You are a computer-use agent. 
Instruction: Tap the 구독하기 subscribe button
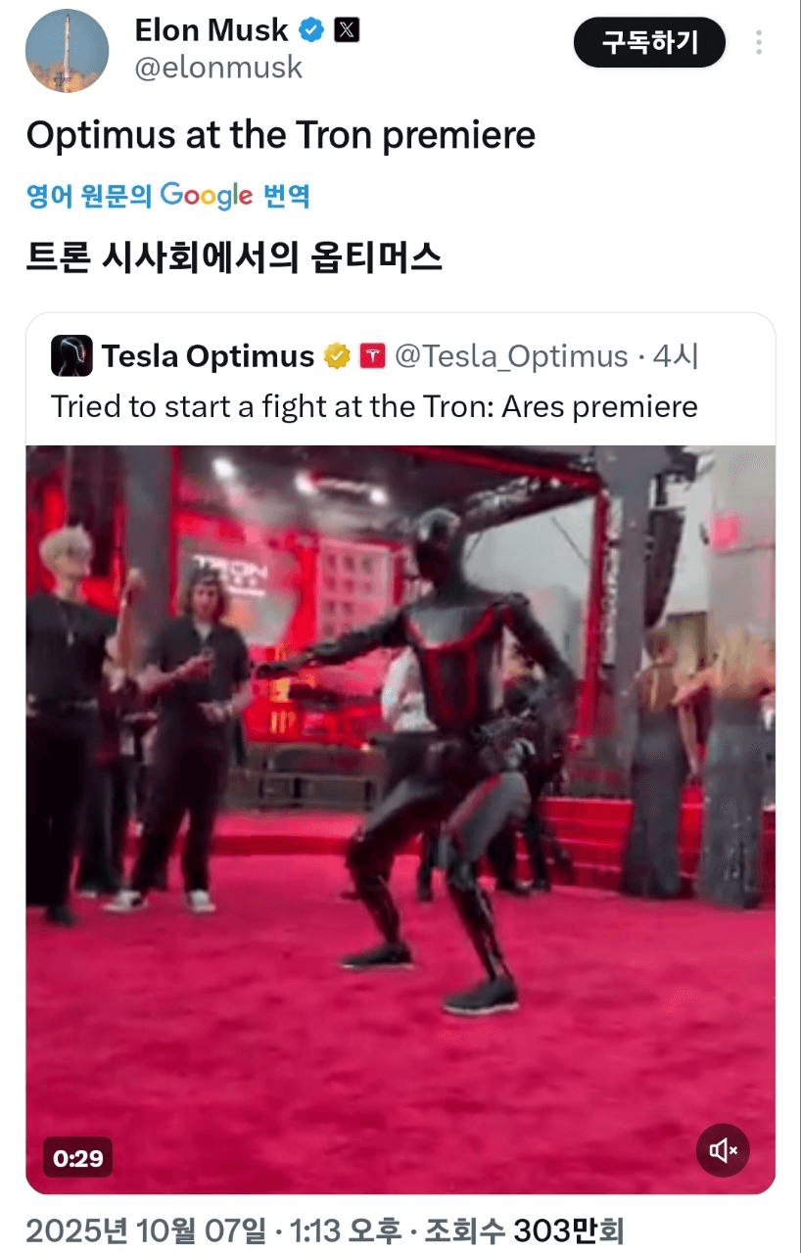(x=650, y=42)
